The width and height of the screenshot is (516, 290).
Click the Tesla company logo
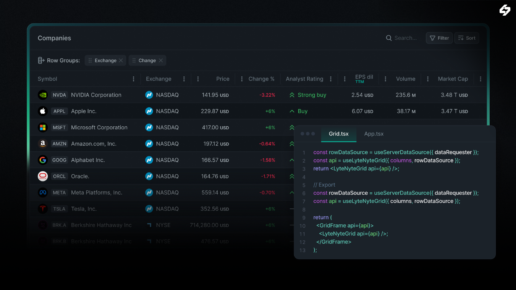(x=43, y=209)
